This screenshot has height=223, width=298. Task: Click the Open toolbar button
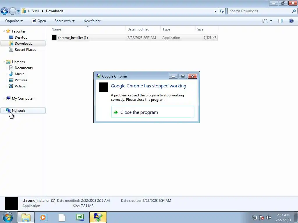(39, 21)
